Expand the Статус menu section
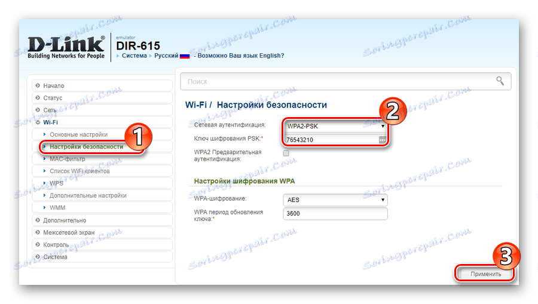Image resolution: width=538 pixels, height=304 pixels. coord(102,98)
